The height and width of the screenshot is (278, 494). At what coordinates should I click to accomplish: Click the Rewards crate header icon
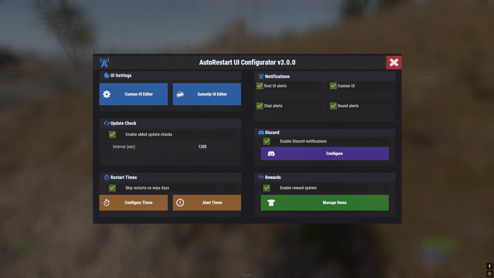[261, 177]
